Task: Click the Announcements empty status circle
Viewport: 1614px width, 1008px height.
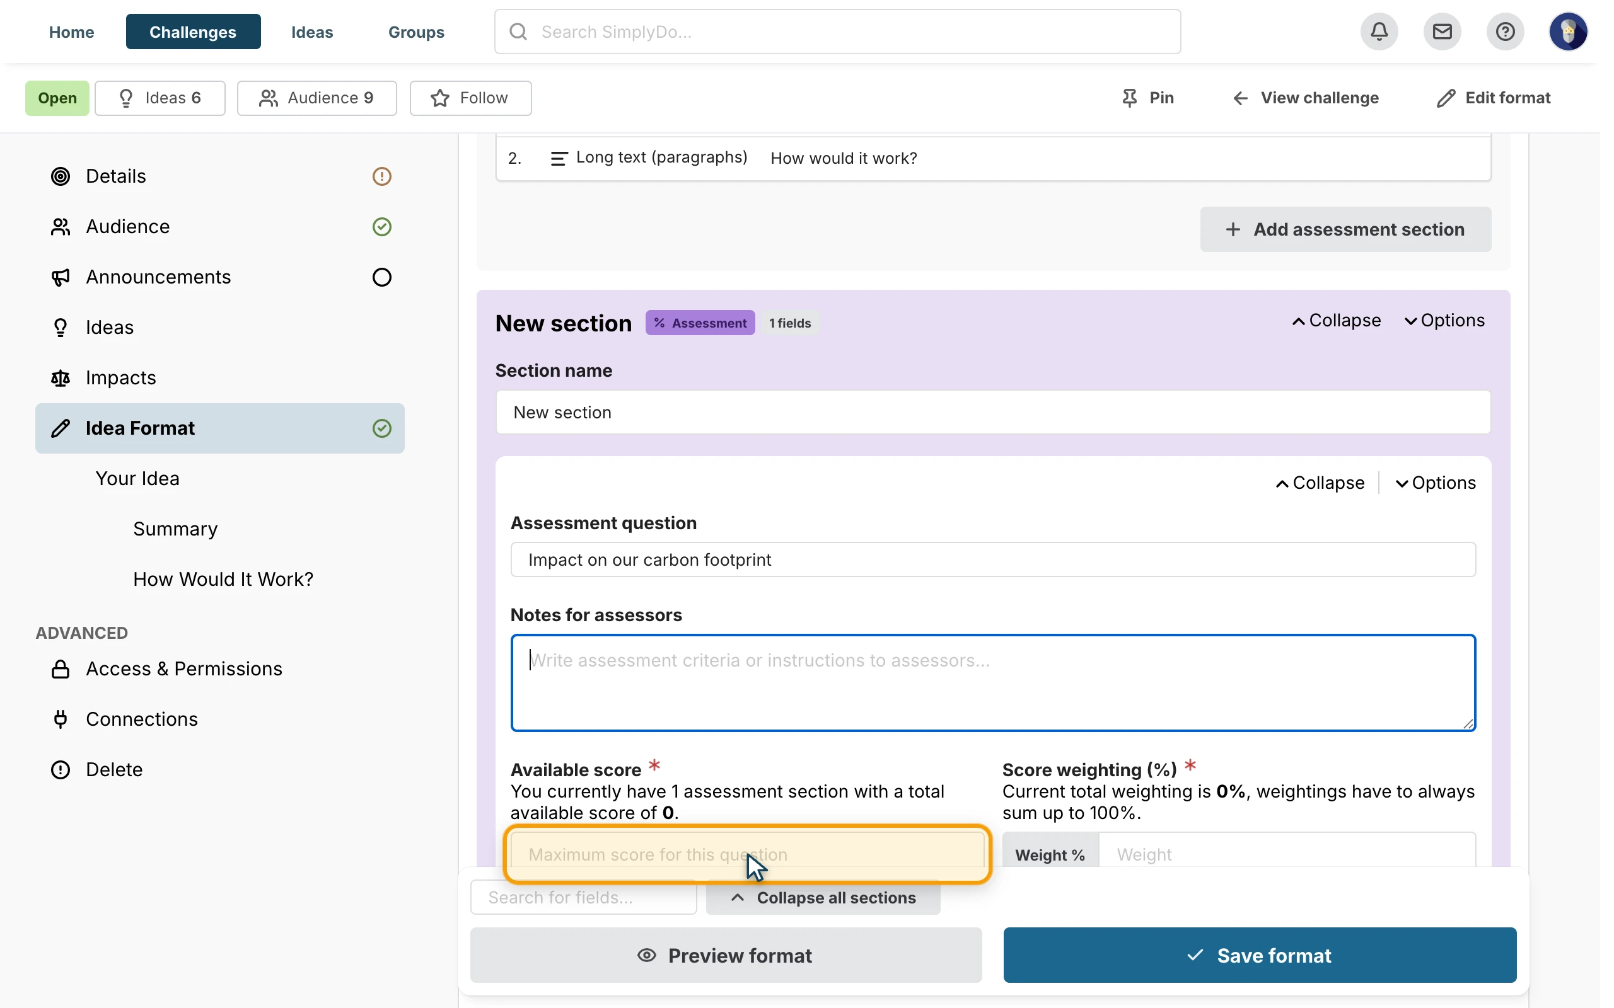Action: [x=381, y=277]
